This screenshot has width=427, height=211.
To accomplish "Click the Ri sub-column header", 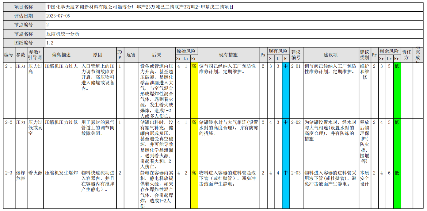I will [193, 59].
